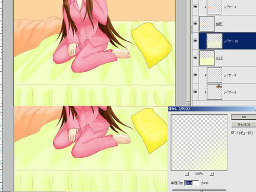Zoom out the blur preview with the minus button
Image resolution: width=256 pixels, height=192 pixels.
click(187, 174)
